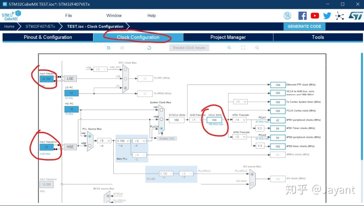The width and height of the screenshot is (364, 206).
Task: Select HSE_RTC radio in RTC Clock Mux
Action: (125, 69)
